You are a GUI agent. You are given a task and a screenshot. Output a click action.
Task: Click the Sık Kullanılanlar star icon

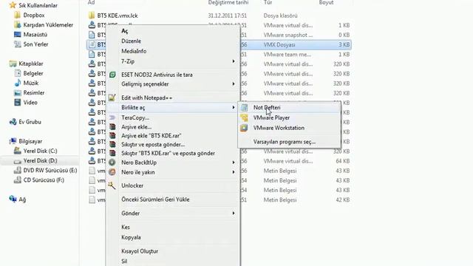pos(13,5)
